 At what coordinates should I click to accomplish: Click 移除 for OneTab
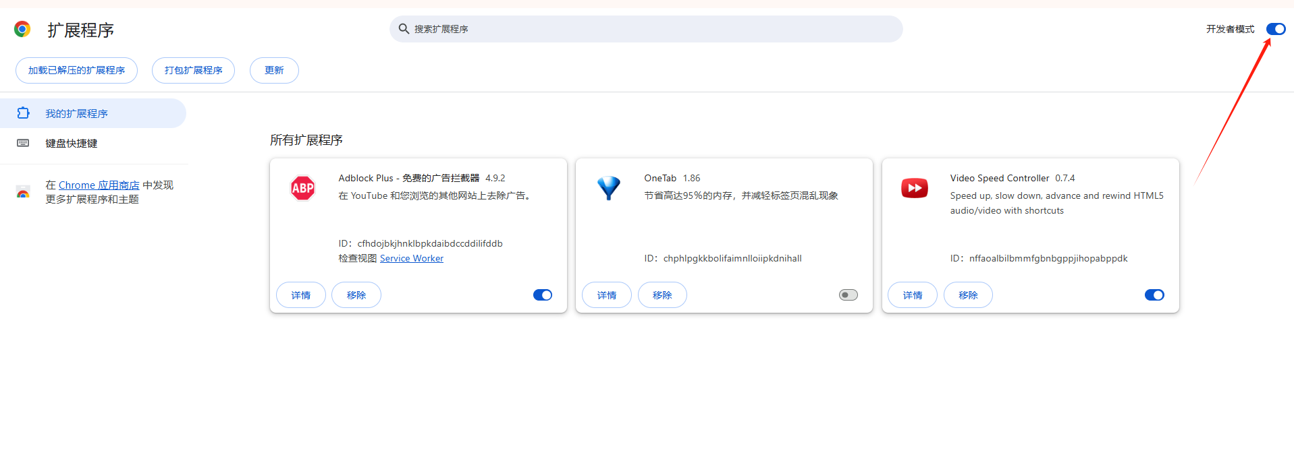click(662, 295)
